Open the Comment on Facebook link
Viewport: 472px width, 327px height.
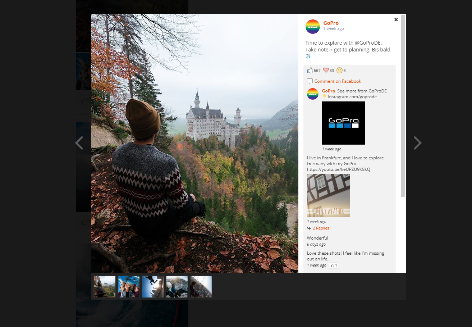point(338,81)
